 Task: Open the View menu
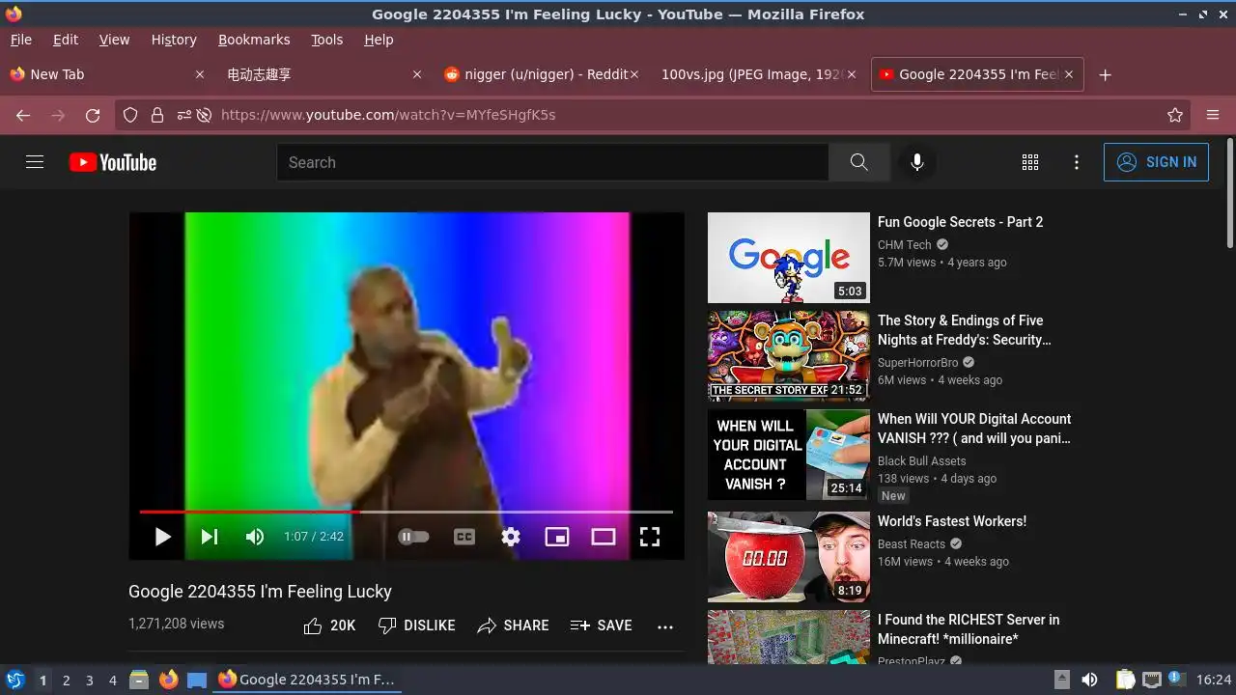pos(114,40)
